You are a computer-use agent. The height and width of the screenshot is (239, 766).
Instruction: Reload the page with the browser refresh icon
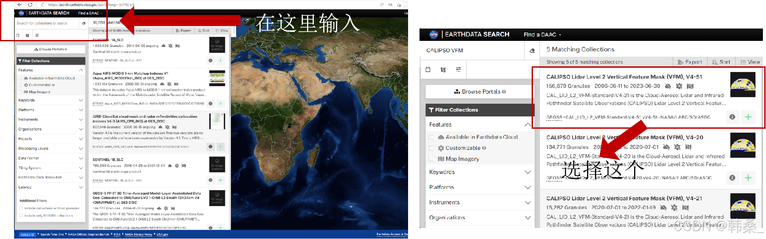pyautogui.click(x=30, y=4)
